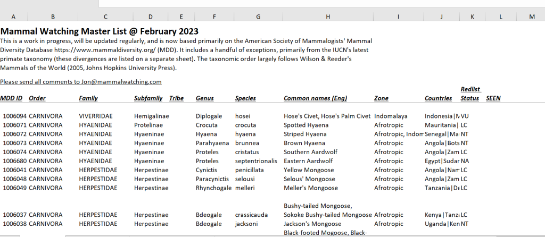The width and height of the screenshot is (545, 237).
Task: Select the Tanzania countries cell
Action: 441,189
